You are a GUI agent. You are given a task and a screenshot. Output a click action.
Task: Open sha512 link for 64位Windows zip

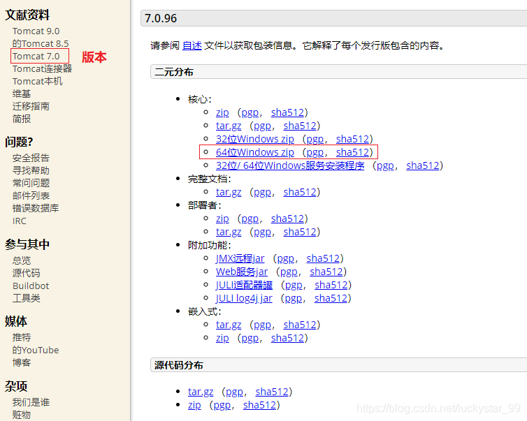(x=352, y=152)
